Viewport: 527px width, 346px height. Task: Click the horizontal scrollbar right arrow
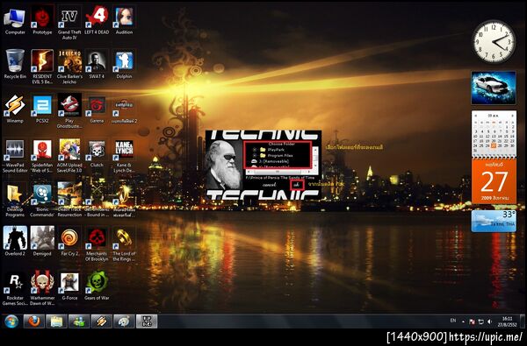point(309,172)
